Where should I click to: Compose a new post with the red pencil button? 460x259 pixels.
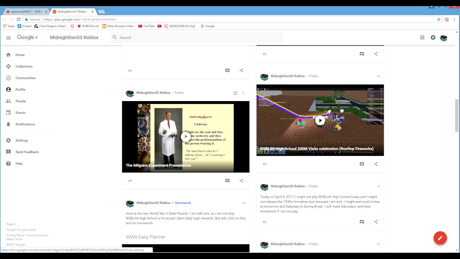pyautogui.click(x=440, y=238)
